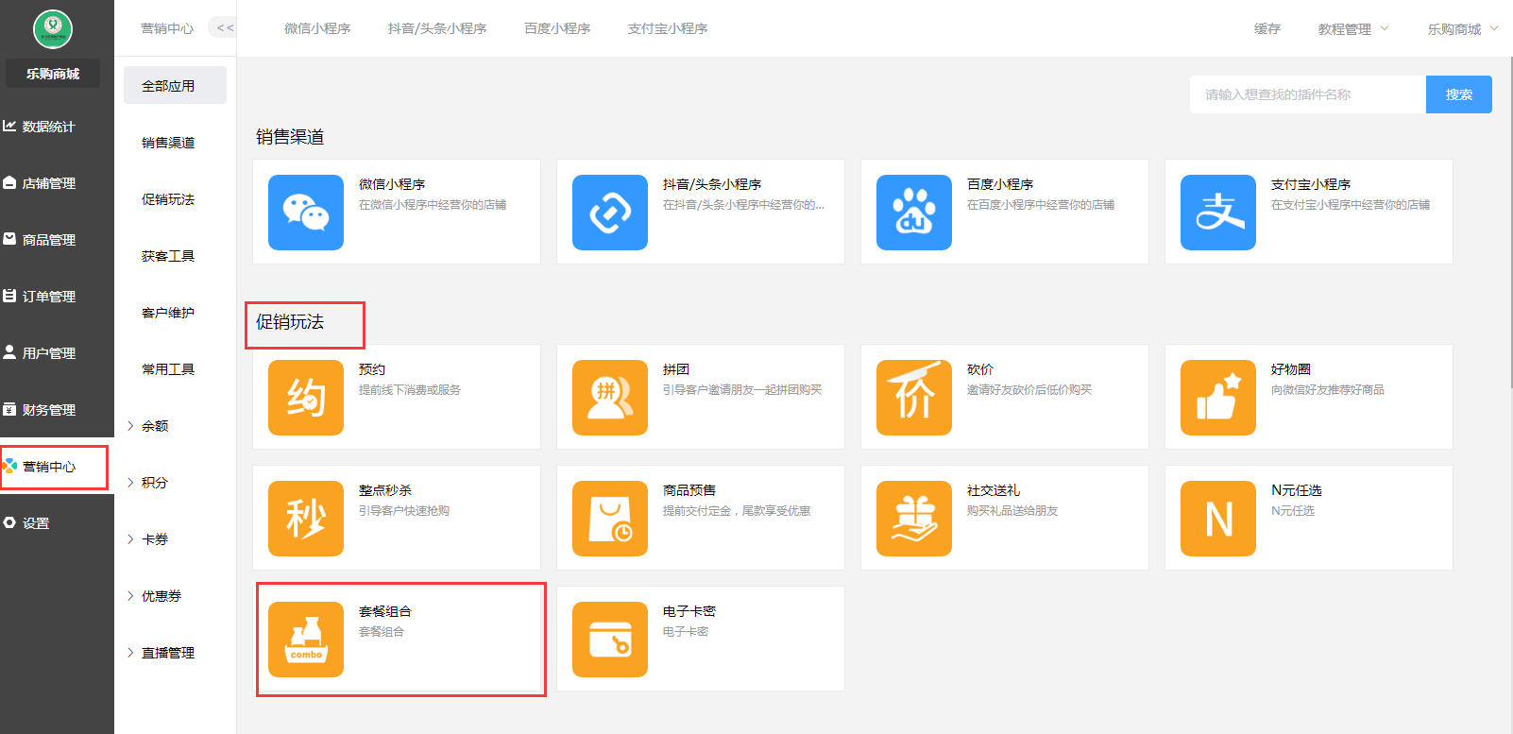This screenshot has width=1513, height=734.
Task: Select 促销玩法 in submenu
Action: click(168, 199)
